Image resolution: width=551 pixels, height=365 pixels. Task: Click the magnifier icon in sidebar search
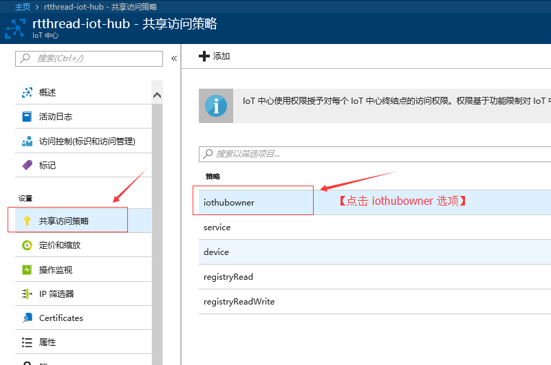(x=25, y=58)
